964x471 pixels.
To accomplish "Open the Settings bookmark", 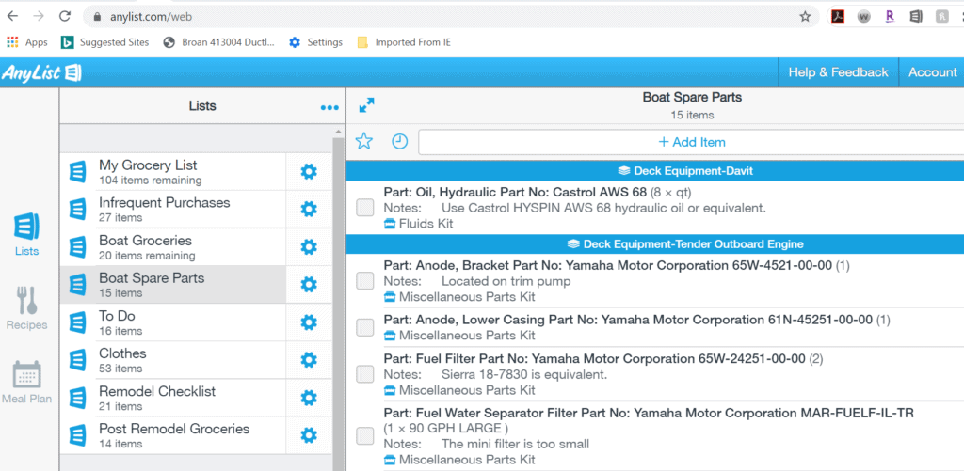I will tap(316, 42).
